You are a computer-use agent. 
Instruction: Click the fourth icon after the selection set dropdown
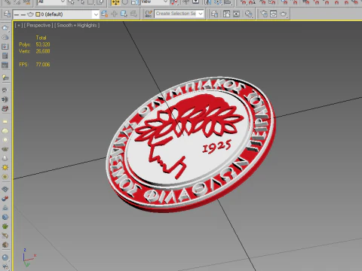(x=249, y=14)
